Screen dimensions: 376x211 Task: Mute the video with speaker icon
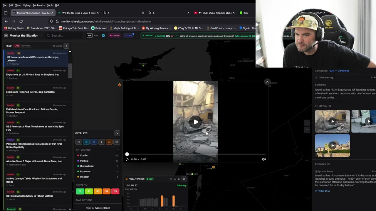click(264, 159)
